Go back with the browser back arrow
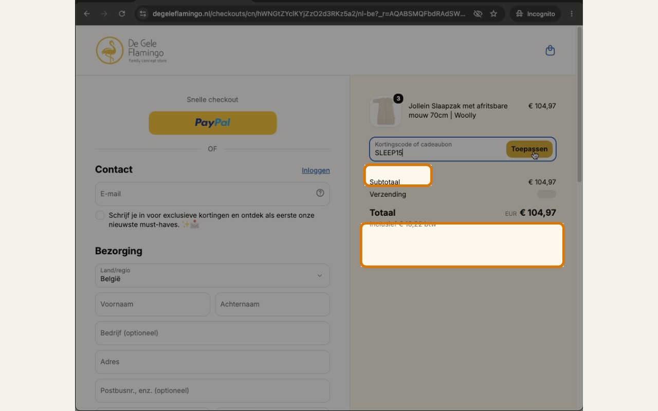 (87, 14)
